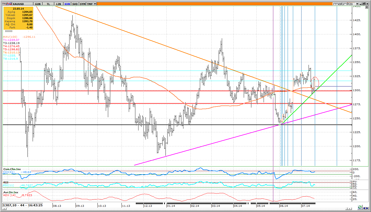The image size is (371, 212).
Task: Select the T4:1276,45 label
Action: 11,46
